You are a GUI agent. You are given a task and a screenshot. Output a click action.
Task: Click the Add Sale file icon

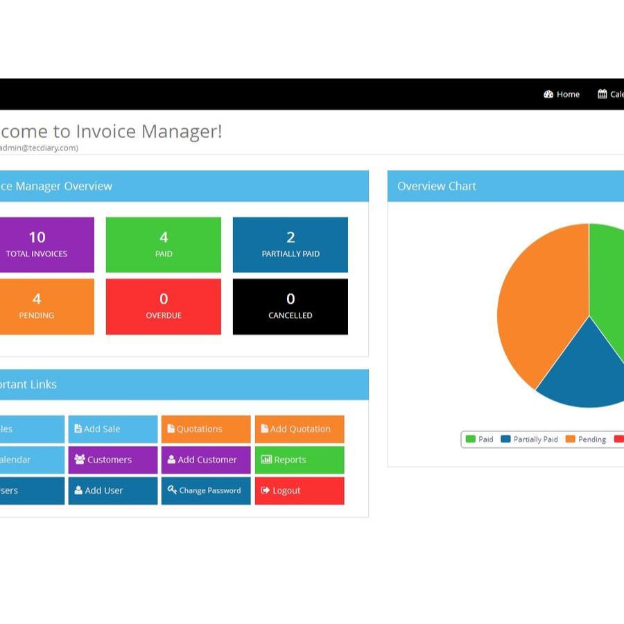pos(78,428)
